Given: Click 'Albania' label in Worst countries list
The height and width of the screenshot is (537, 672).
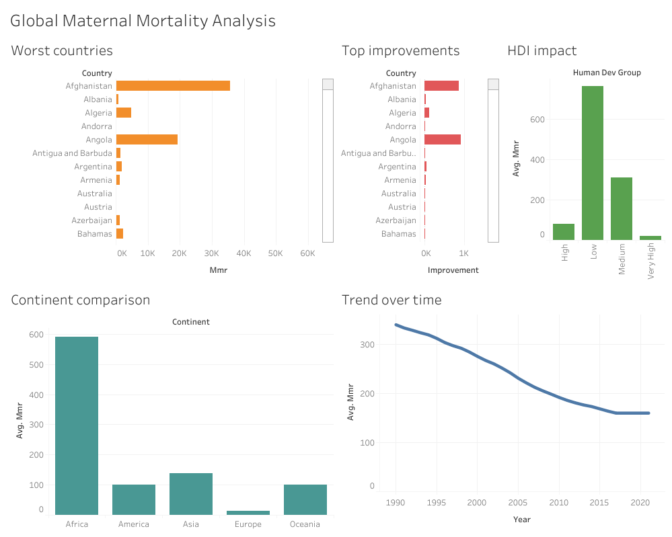Looking at the screenshot, I should coord(98,99).
